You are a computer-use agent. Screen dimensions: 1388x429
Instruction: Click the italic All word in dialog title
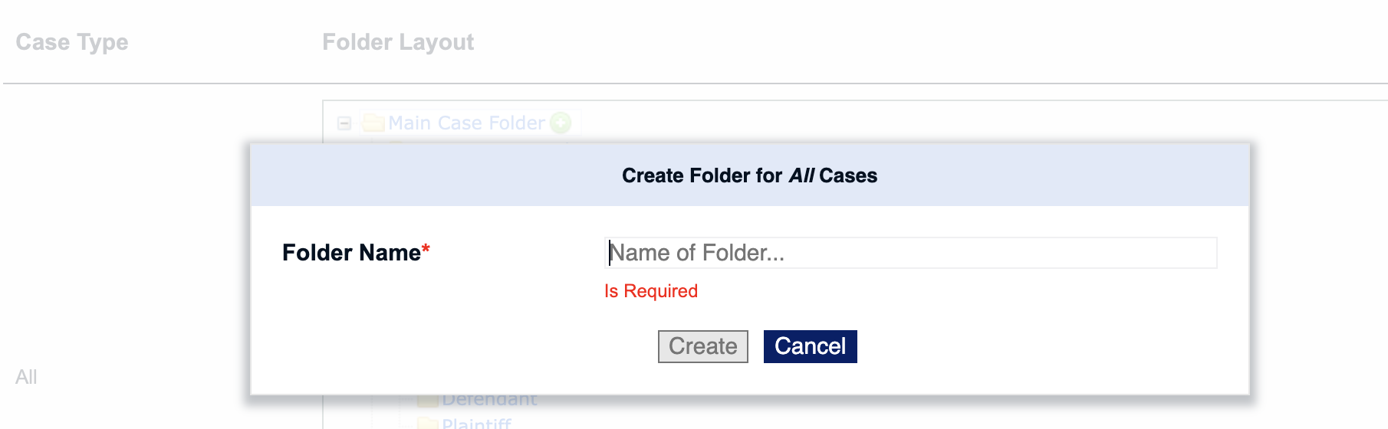pos(801,175)
